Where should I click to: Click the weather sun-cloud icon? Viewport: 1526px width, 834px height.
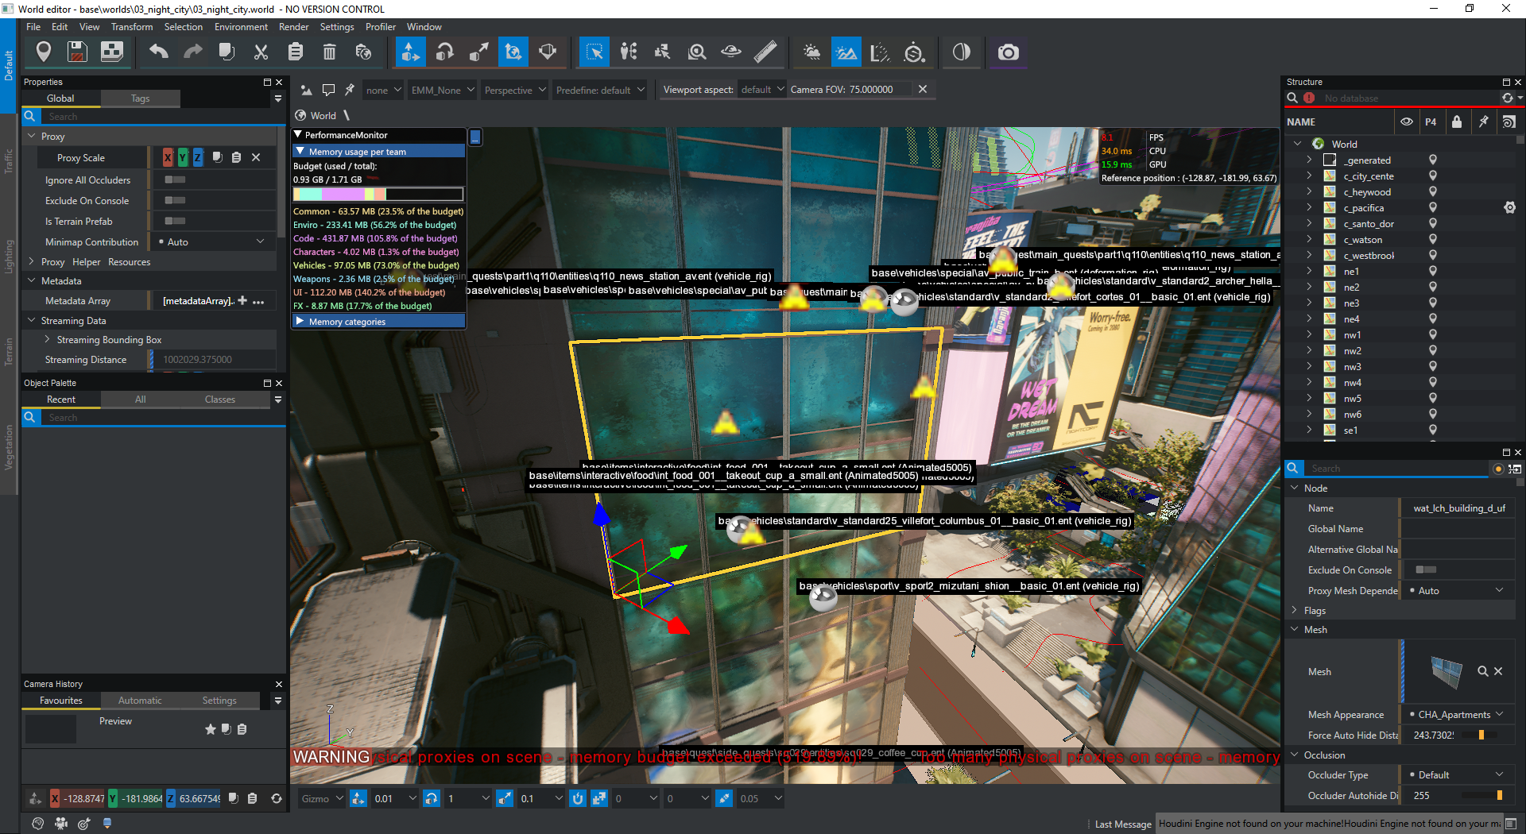coord(811,52)
